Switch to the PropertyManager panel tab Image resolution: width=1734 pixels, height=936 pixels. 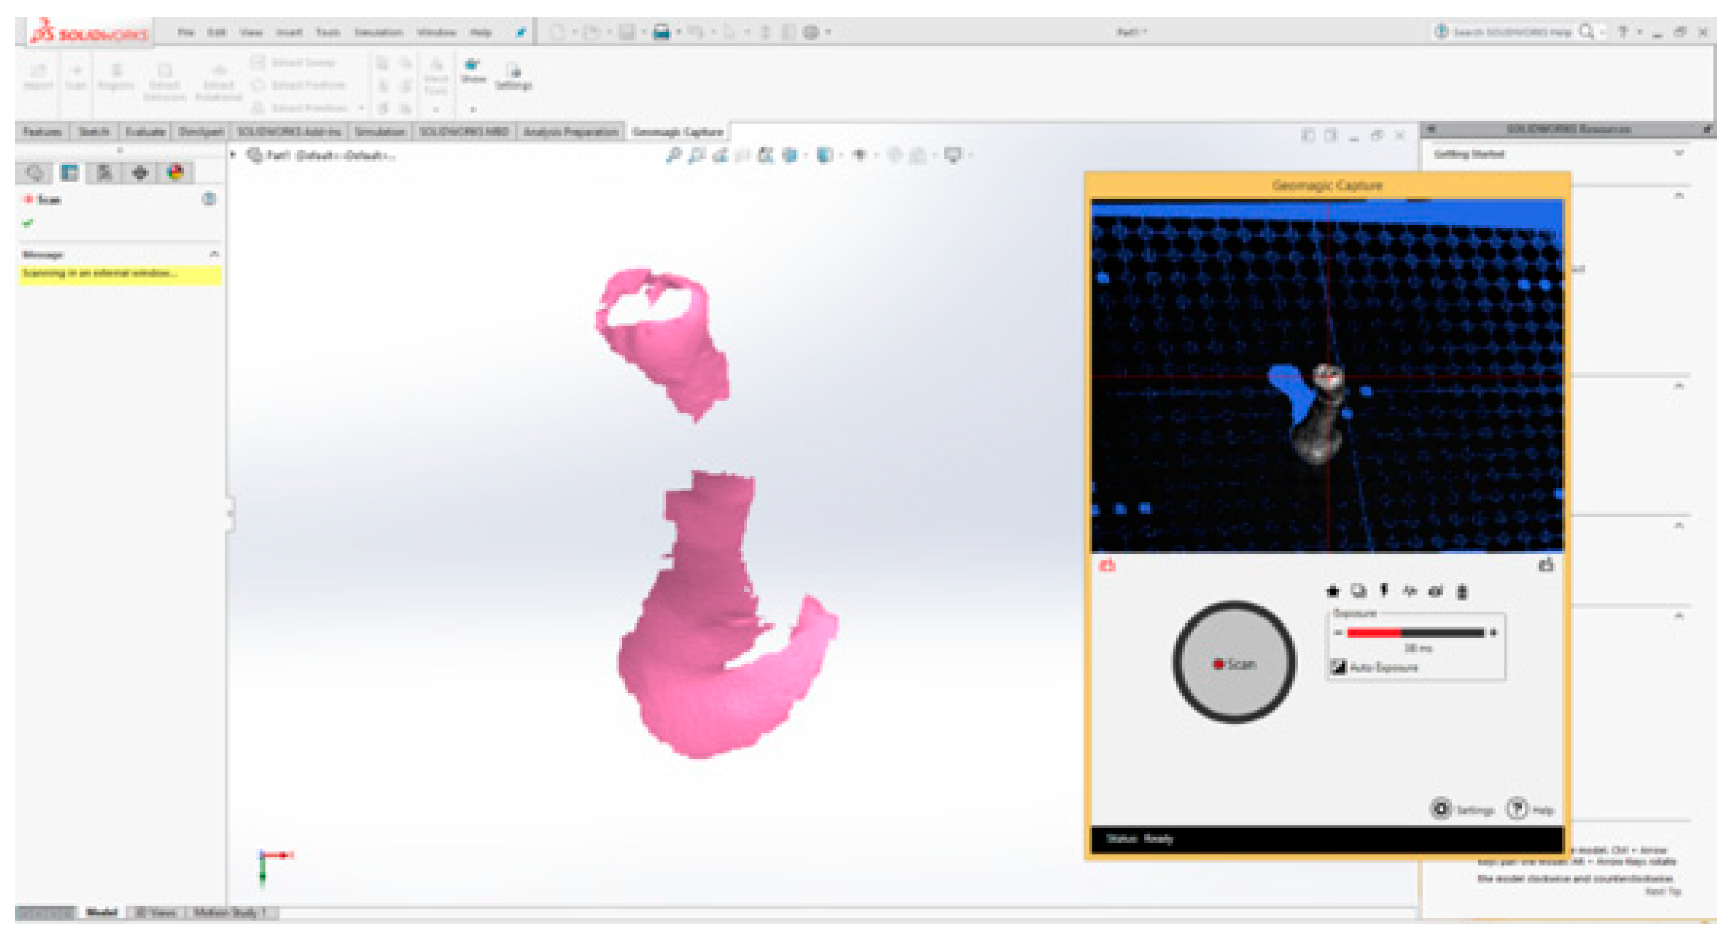point(69,172)
